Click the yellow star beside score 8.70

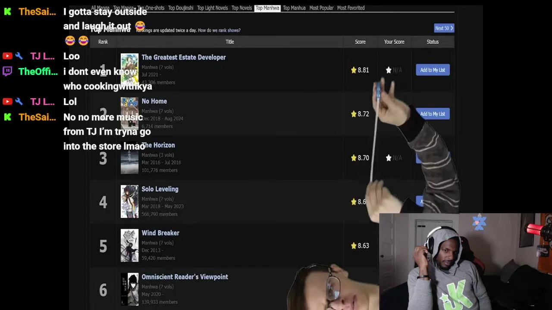pyautogui.click(x=354, y=158)
